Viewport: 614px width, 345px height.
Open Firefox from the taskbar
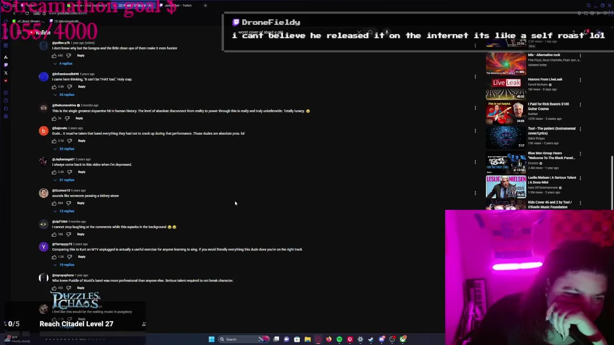tap(329, 339)
